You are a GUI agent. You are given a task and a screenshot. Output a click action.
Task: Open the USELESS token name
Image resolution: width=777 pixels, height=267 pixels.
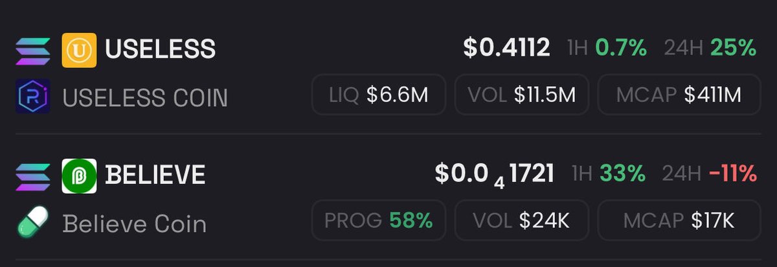(x=160, y=49)
